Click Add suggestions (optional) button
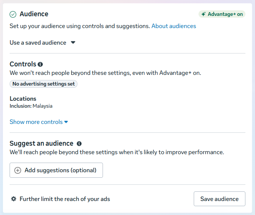 (56, 170)
